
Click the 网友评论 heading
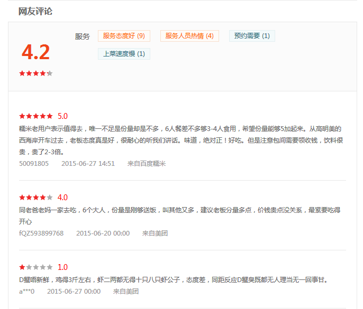click(x=35, y=11)
